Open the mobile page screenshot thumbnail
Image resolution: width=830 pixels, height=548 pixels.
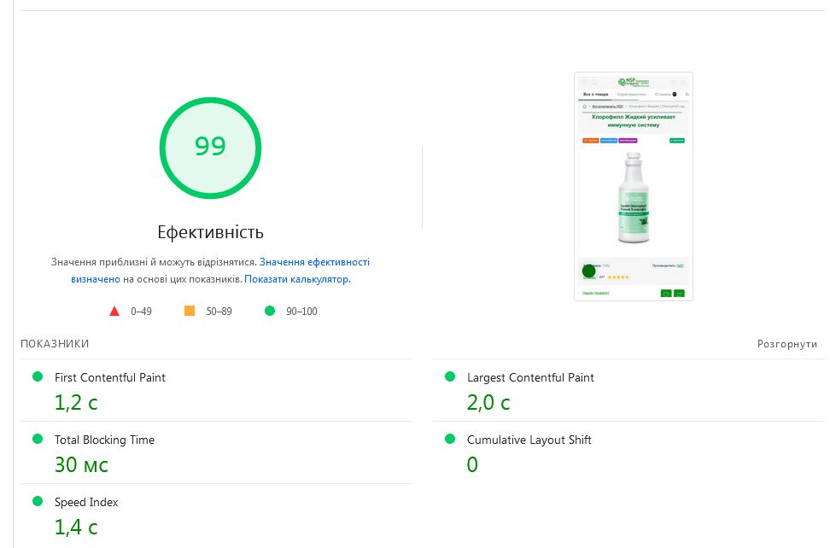634,186
